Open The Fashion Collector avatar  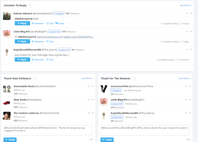click(7, 116)
